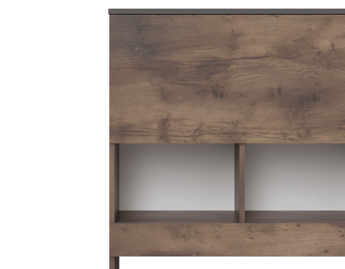Select the bottom wooden rail panel
The height and width of the screenshot is (269, 345).
coord(227,240)
